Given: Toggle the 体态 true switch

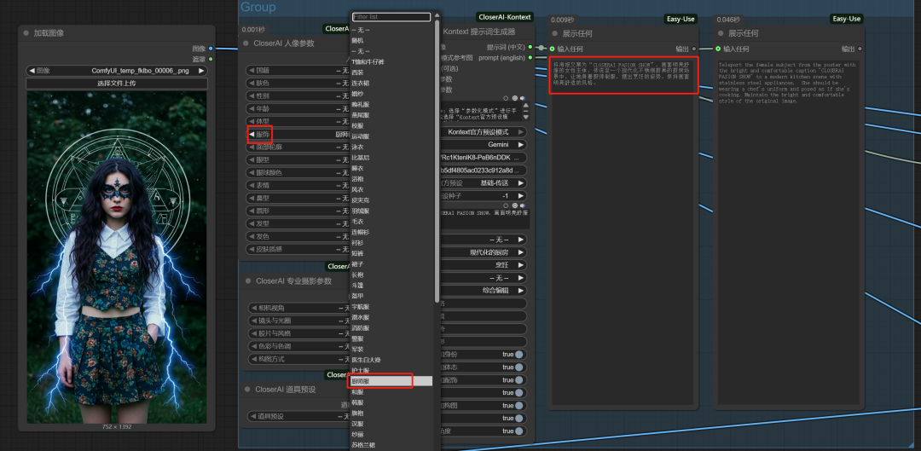Looking at the screenshot, I should coord(519,367).
